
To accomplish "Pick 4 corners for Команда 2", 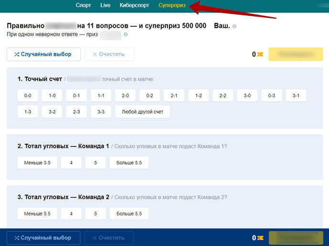I will pos(71,214).
